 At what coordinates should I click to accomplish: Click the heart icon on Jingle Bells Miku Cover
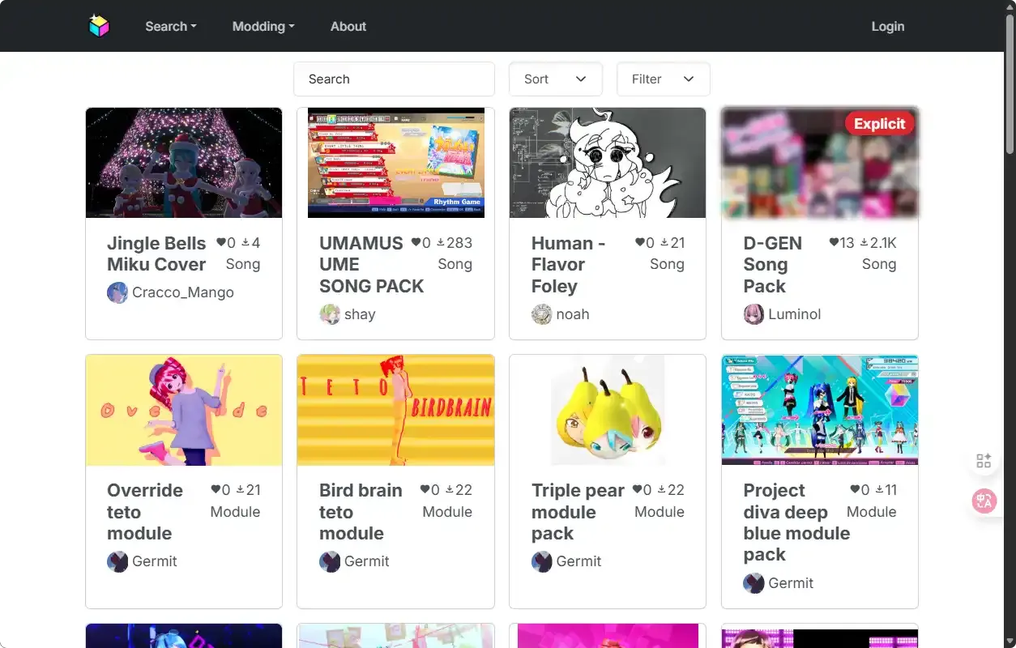[x=221, y=243]
